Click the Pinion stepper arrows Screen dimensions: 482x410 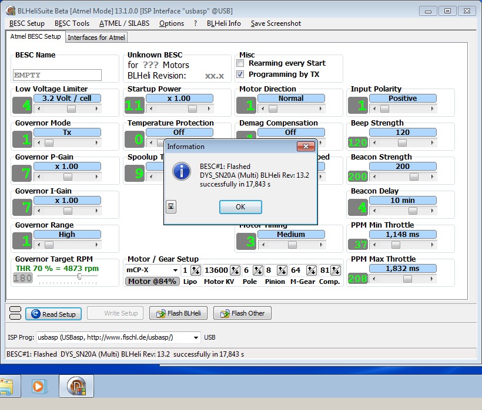tap(282, 270)
